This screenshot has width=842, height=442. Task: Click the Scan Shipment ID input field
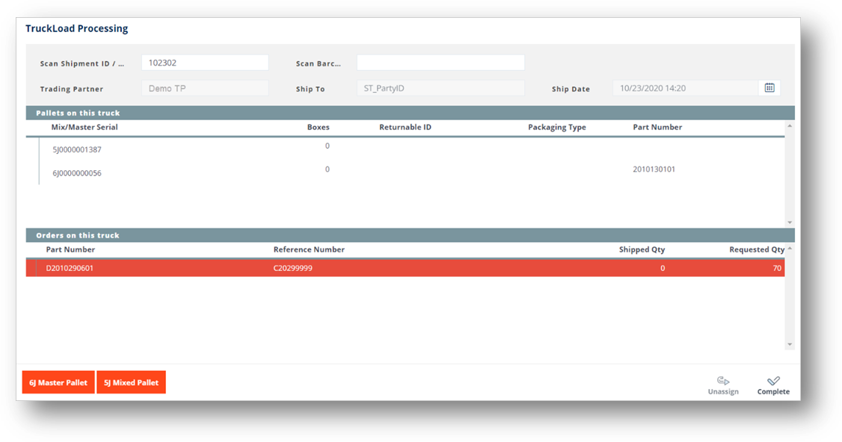point(204,63)
